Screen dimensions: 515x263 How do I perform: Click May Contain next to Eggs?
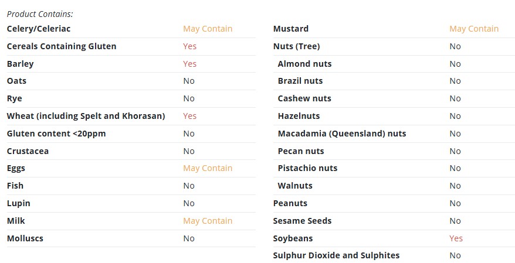[x=208, y=168]
